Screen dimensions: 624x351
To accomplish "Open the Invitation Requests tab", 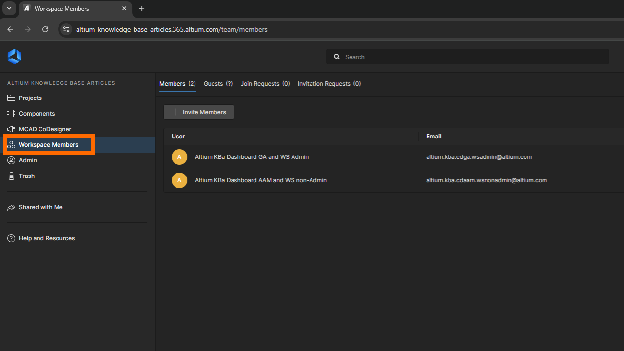I will click(329, 84).
